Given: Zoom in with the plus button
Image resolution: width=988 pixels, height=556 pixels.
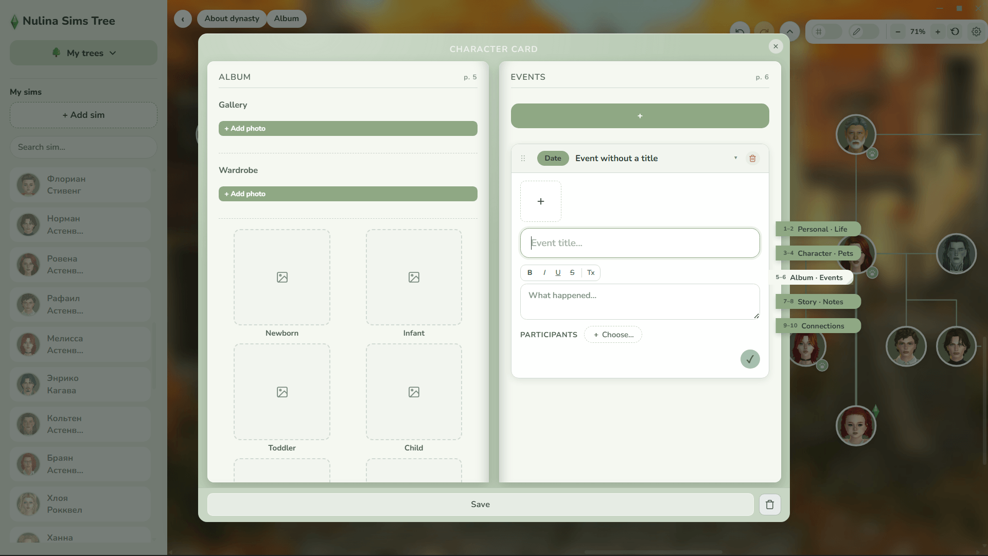Looking at the screenshot, I should coord(938,31).
